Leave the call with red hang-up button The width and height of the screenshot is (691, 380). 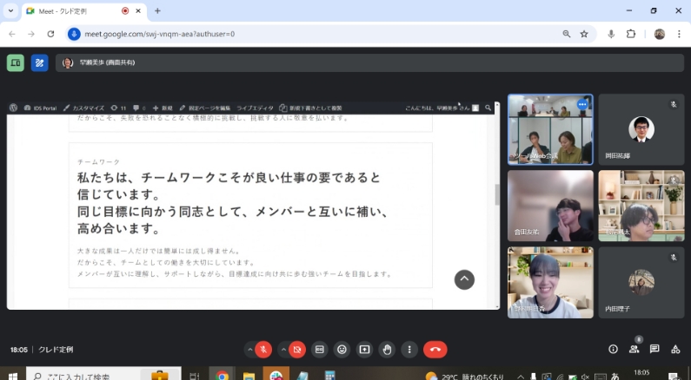(435, 350)
